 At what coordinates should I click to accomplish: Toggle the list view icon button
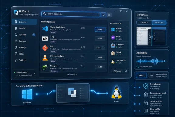point(109,15)
